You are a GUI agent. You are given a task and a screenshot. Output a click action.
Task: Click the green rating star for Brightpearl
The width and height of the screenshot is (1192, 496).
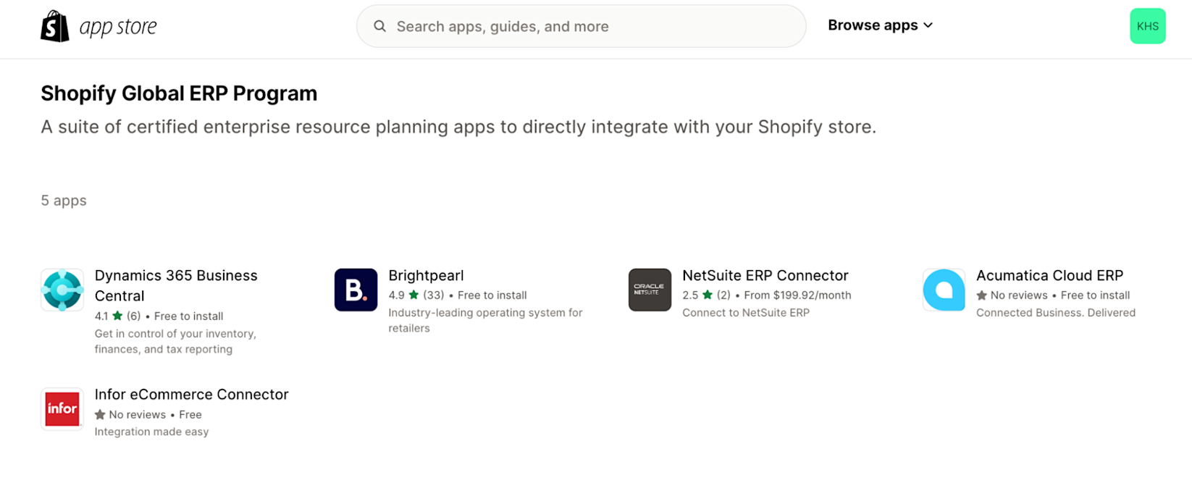click(414, 295)
